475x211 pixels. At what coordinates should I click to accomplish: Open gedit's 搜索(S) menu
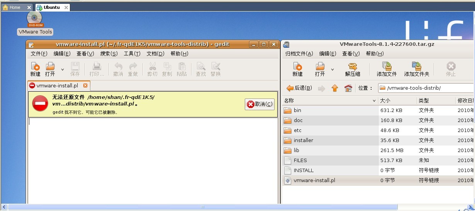point(109,54)
